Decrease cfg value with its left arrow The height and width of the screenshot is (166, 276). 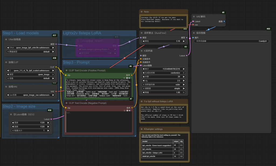[143, 80]
